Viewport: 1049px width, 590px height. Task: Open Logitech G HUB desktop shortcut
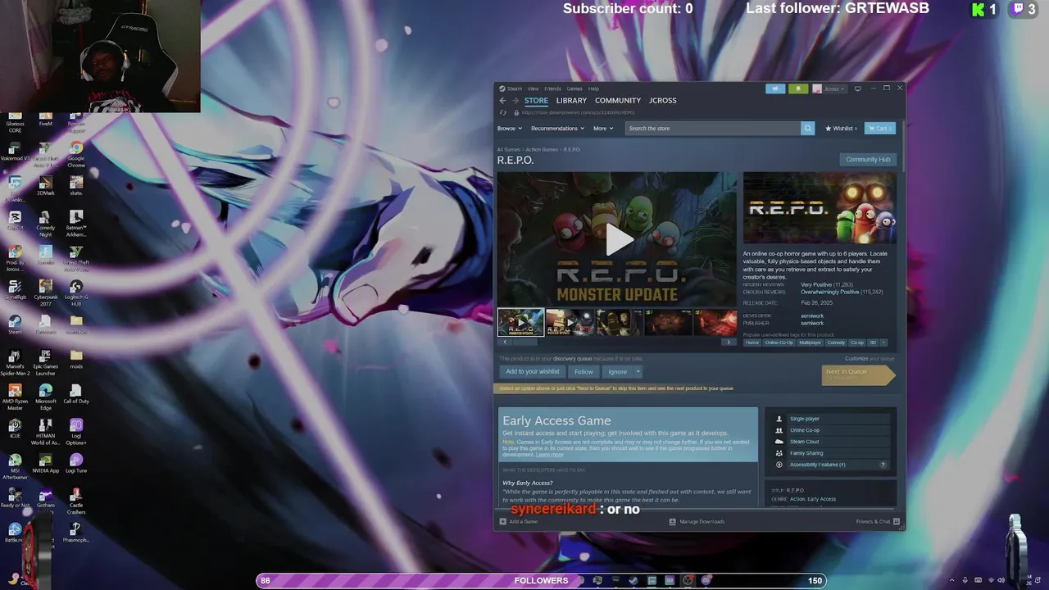click(x=76, y=293)
